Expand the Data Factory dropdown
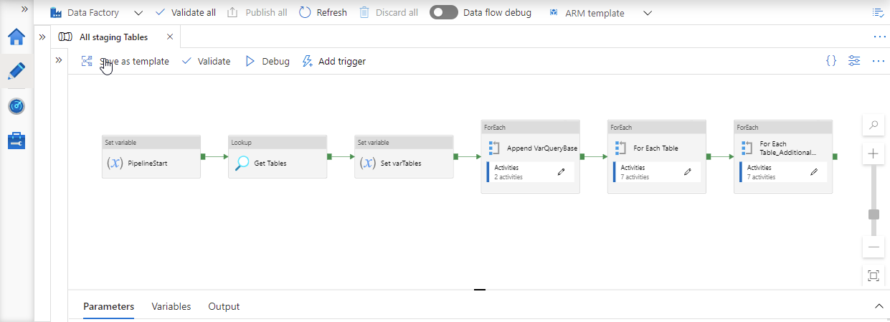890x322 pixels. click(x=138, y=13)
